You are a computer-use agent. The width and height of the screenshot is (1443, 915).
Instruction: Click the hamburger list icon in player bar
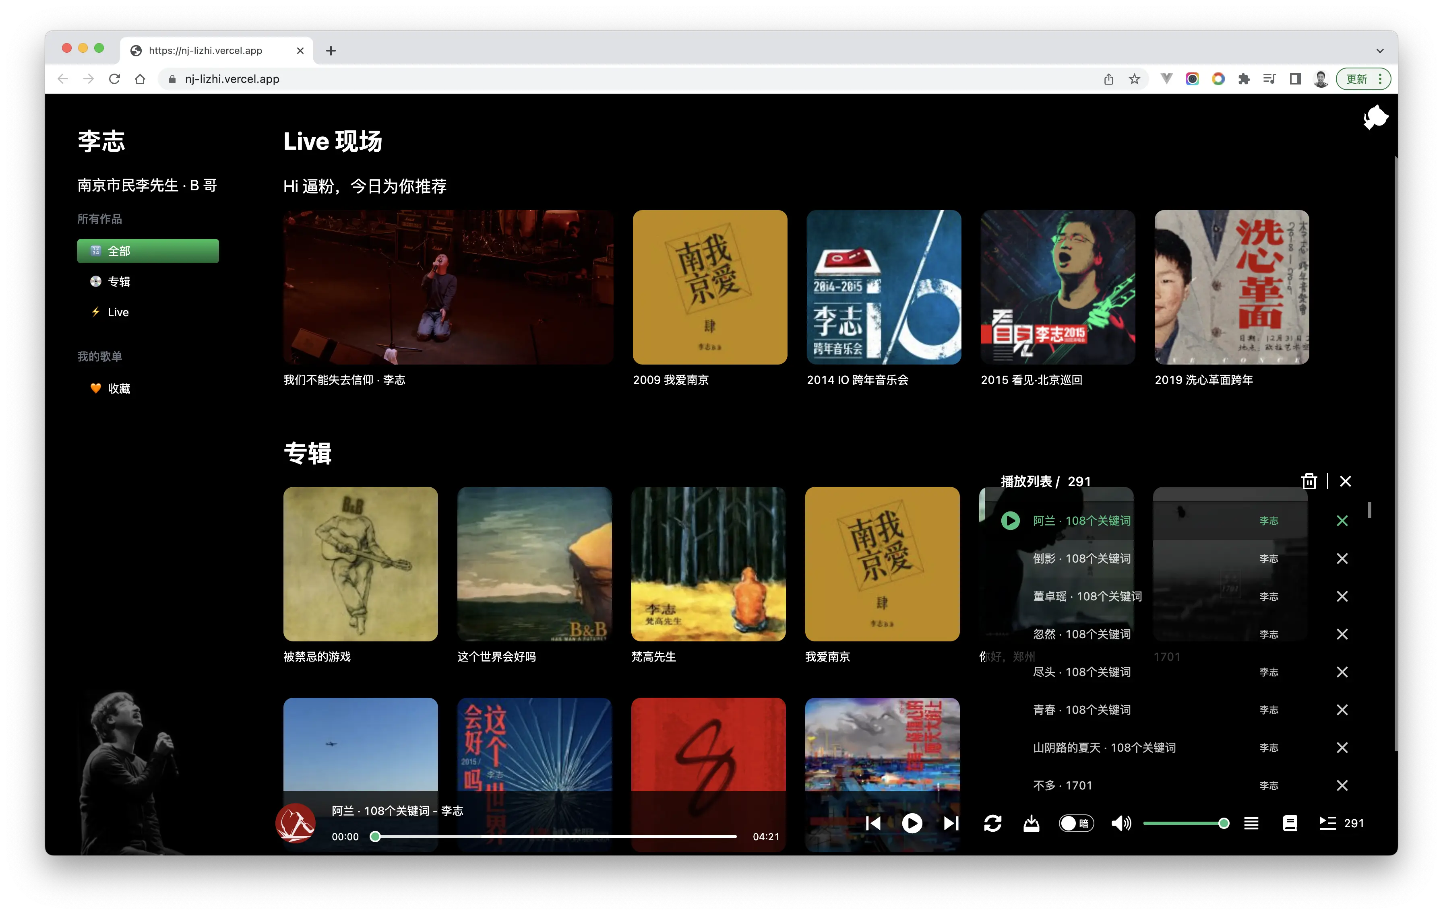pos(1251,823)
